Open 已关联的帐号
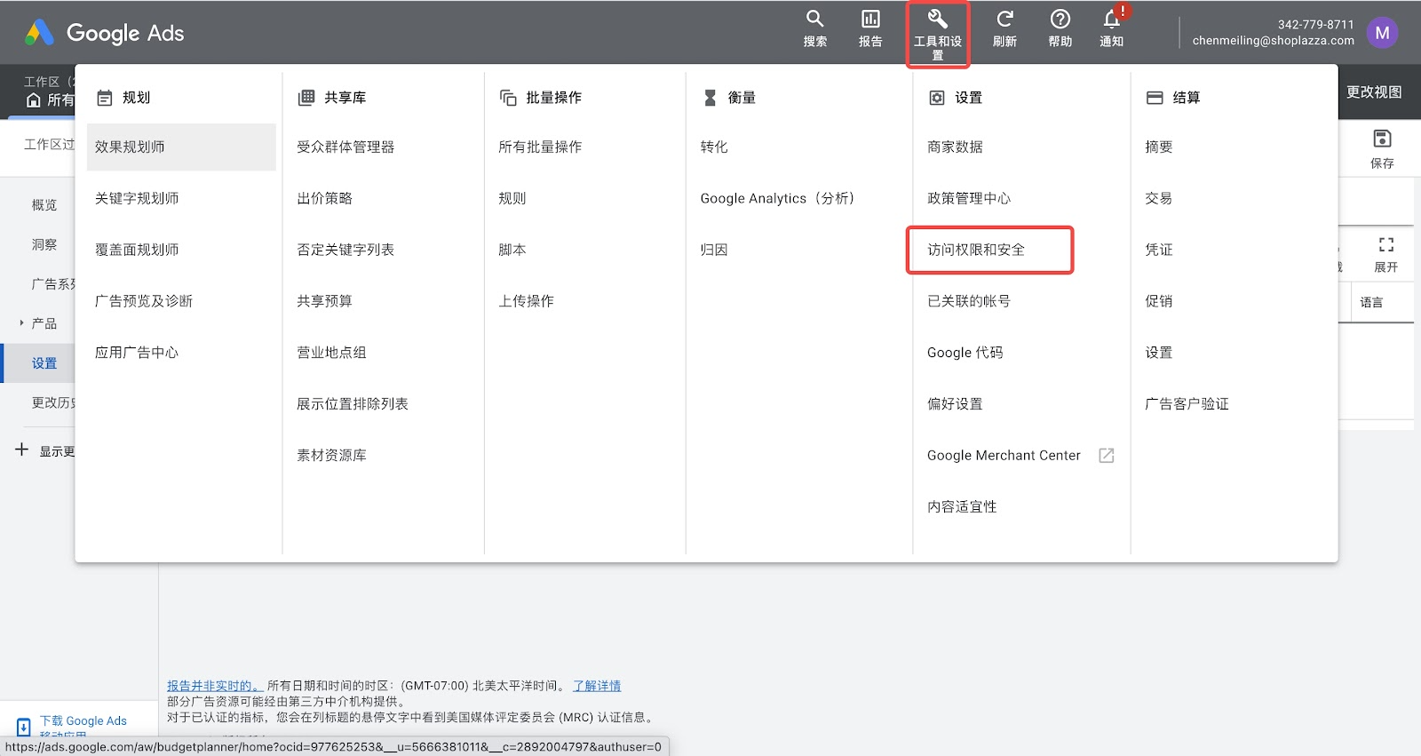The image size is (1421, 756). [969, 301]
